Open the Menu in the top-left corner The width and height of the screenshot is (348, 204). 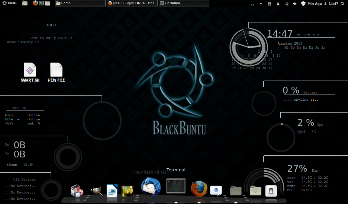pyautogui.click(x=10, y=3)
